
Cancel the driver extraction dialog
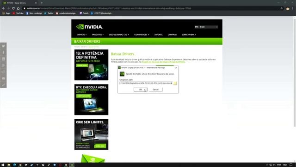(155, 90)
